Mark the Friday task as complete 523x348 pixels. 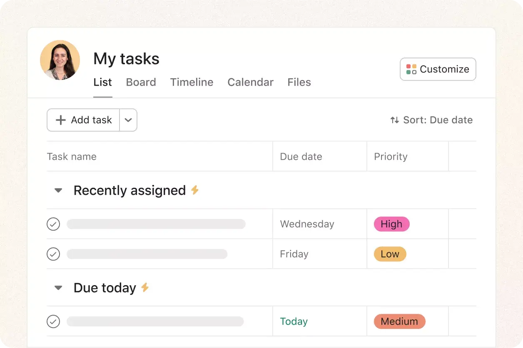tap(53, 254)
